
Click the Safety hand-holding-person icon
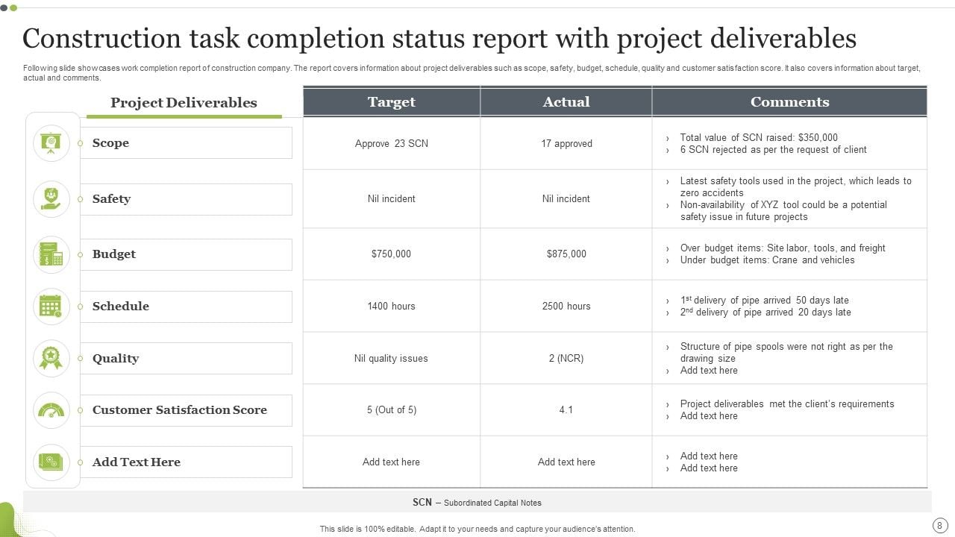coord(51,198)
